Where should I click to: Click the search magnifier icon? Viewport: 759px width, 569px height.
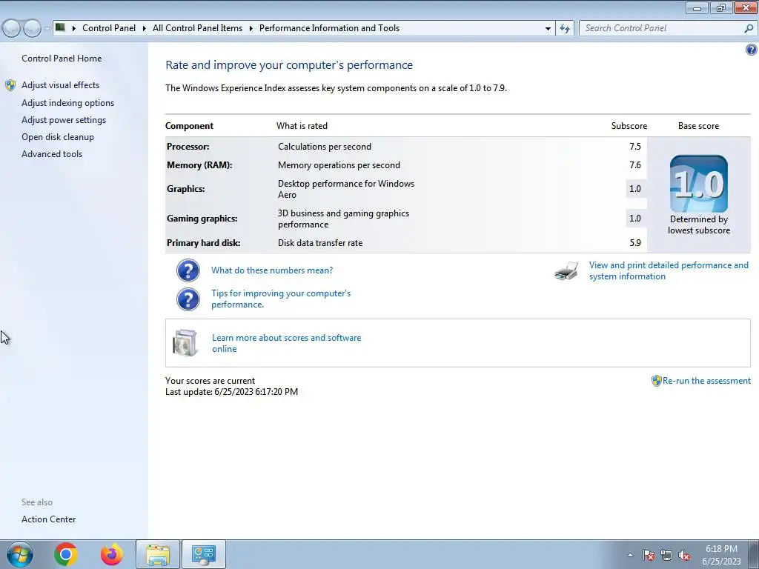coord(749,28)
